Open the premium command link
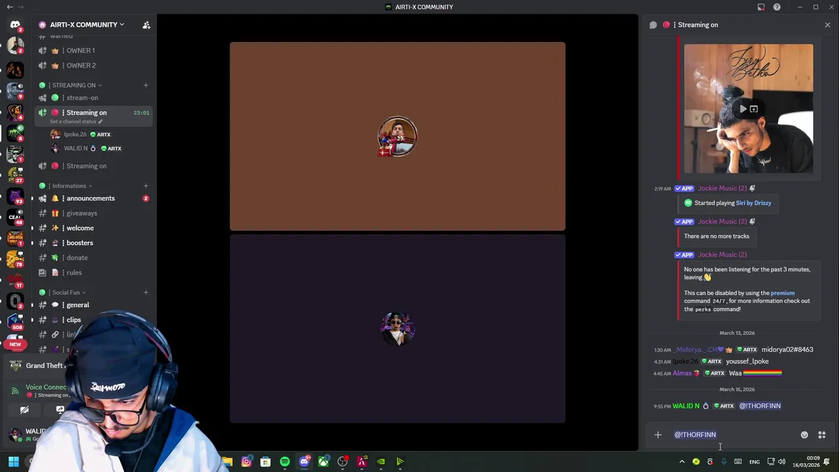 [783, 293]
